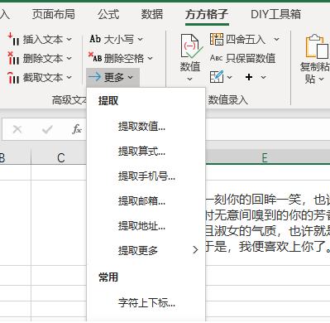Image resolution: width=330 pixels, height=323 pixels.
Task: Open the pencil-grid icon dropdown arrow
Action: click(x=229, y=78)
